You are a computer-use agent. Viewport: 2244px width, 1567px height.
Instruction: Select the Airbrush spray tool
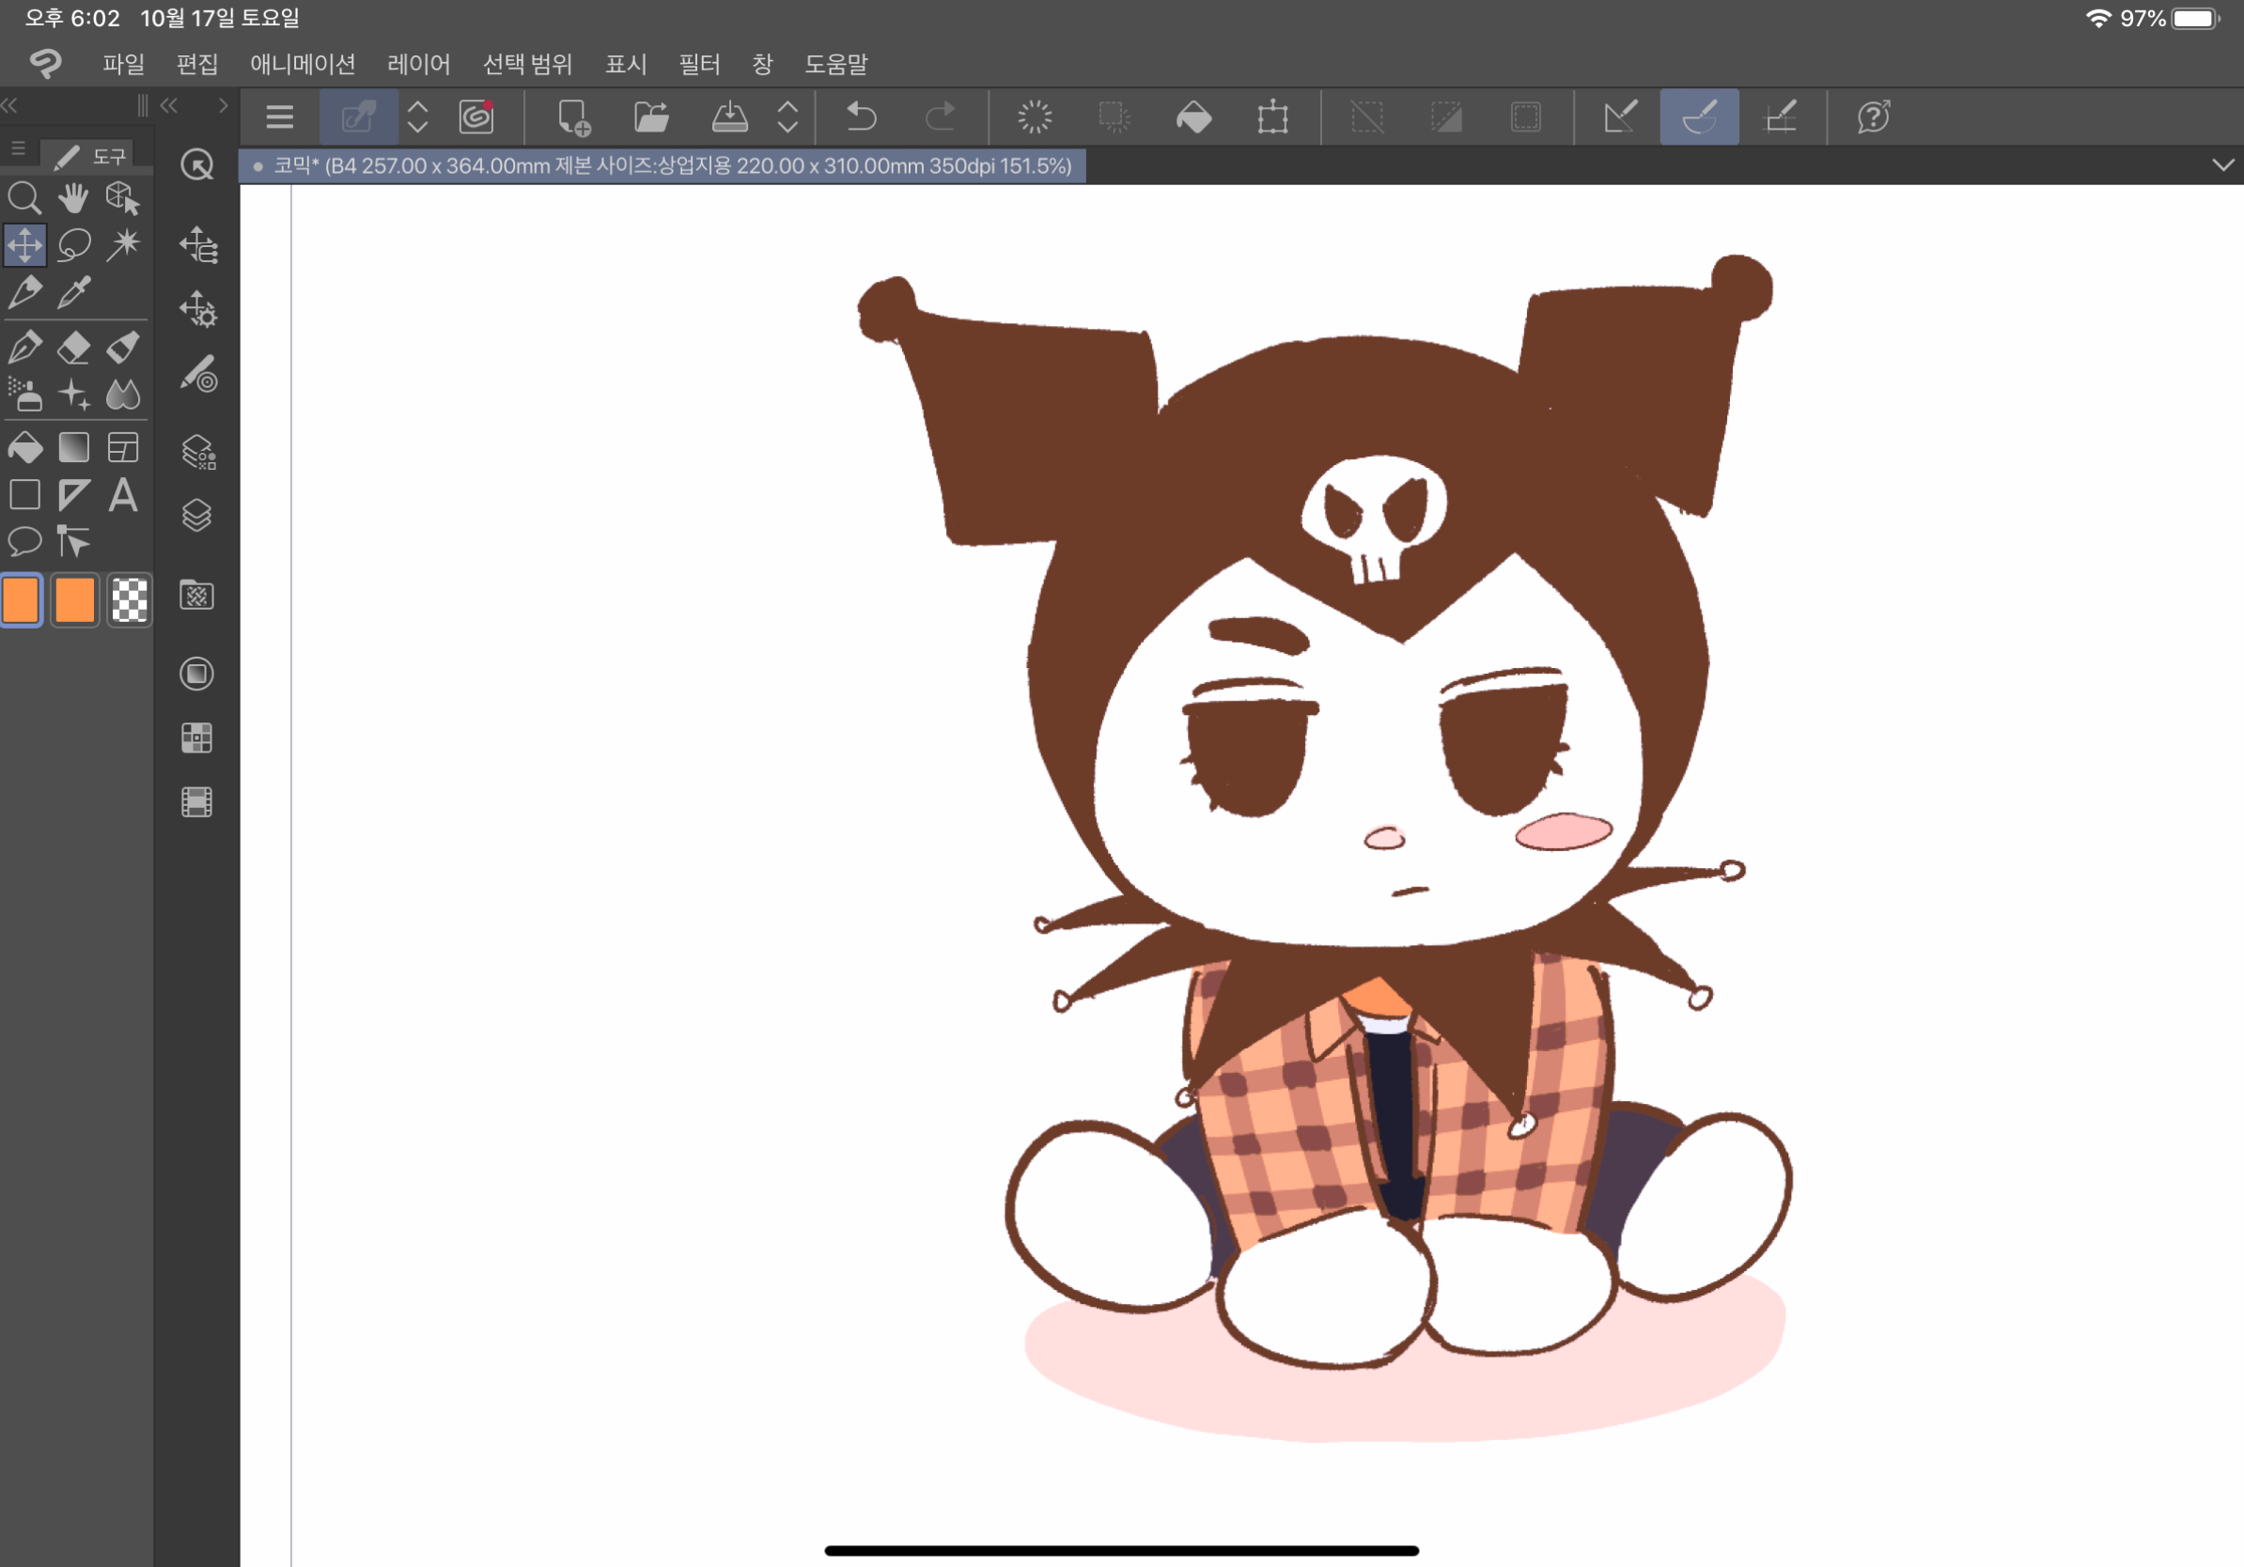[24, 394]
